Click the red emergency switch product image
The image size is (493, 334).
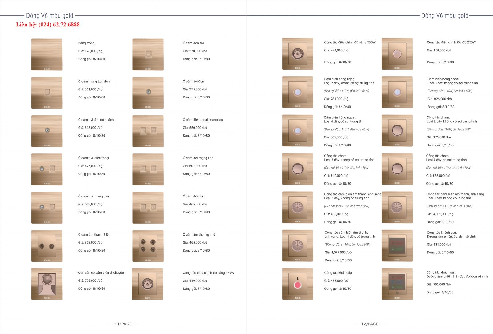click(297, 284)
